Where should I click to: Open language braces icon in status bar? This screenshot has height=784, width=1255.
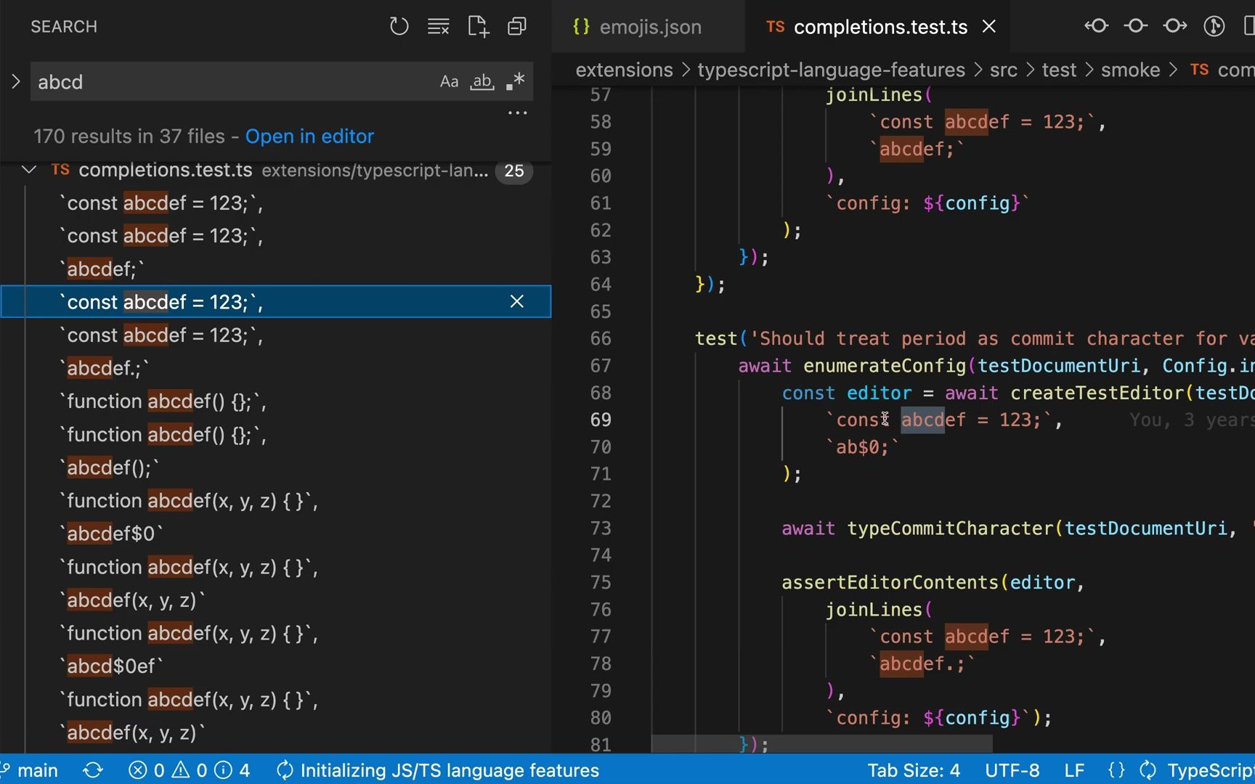1116,770
